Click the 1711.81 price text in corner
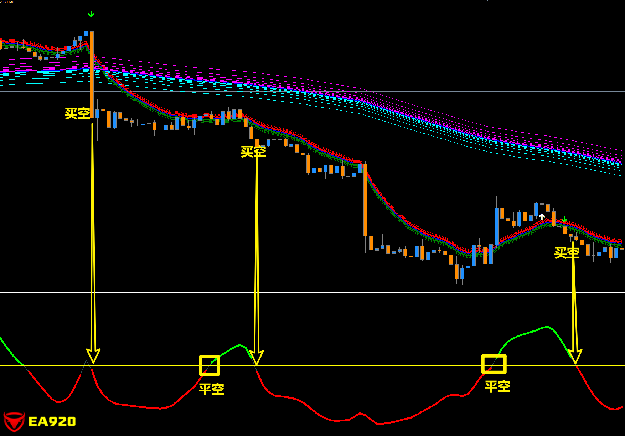 [9, 2]
